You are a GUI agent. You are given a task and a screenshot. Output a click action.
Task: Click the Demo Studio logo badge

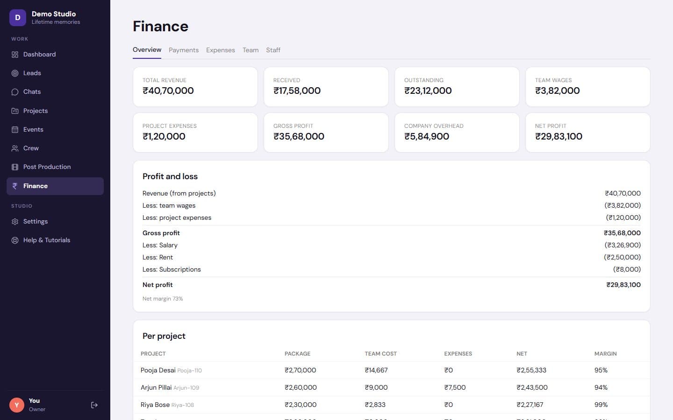tap(18, 18)
